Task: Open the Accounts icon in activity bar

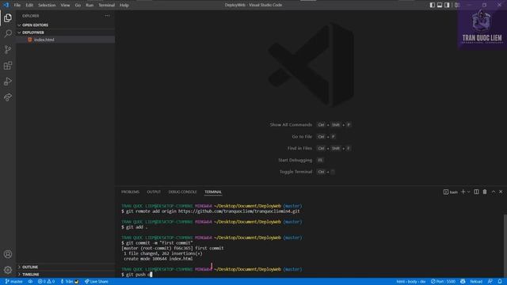Action: pos(8,254)
